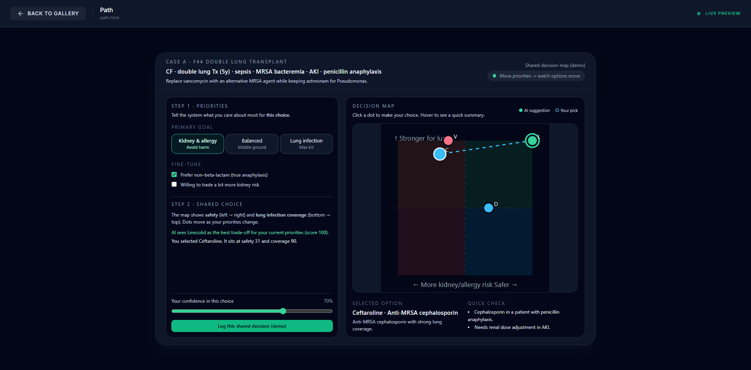Click the confidence slider handle at 70%

[283, 311]
